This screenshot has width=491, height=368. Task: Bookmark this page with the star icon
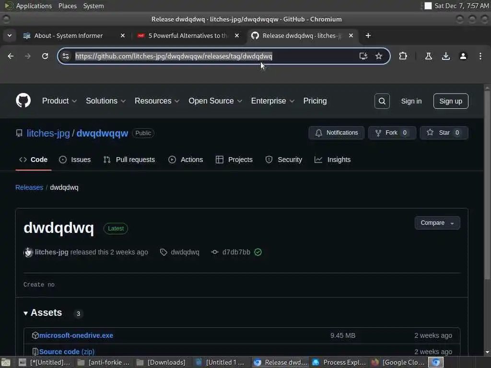tap(379, 56)
